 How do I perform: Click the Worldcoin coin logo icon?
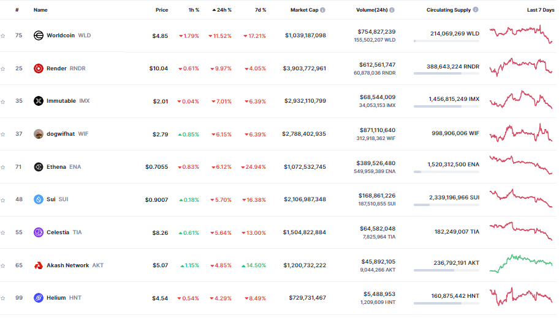pyautogui.click(x=39, y=35)
